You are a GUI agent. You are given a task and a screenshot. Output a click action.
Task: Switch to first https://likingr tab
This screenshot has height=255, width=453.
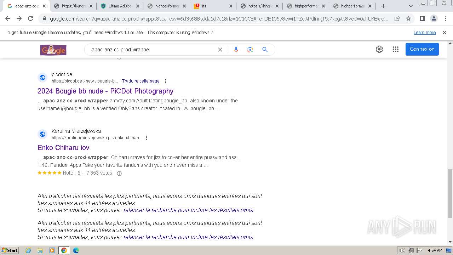[73, 6]
